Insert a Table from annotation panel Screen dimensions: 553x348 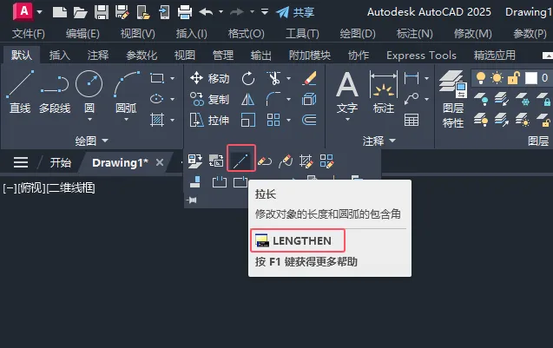click(411, 121)
